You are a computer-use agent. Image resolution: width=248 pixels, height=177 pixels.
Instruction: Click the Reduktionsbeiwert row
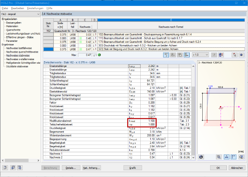tap(117, 150)
